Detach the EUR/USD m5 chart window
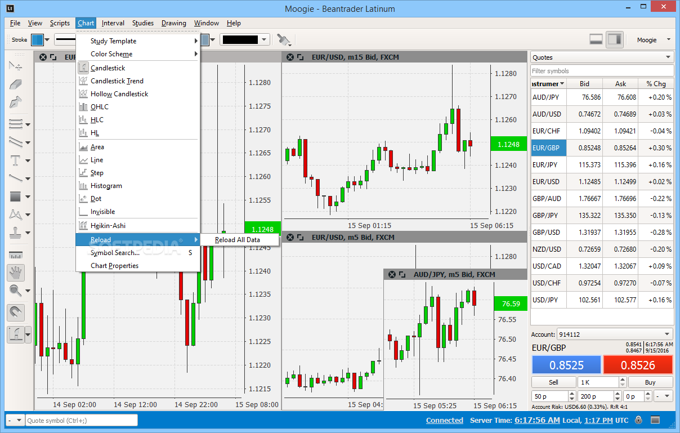 click(301, 237)
